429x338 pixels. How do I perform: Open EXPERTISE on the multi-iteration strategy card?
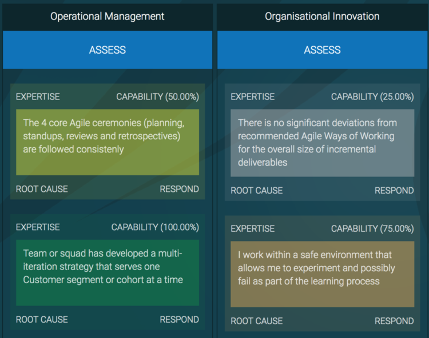(38, 227)
